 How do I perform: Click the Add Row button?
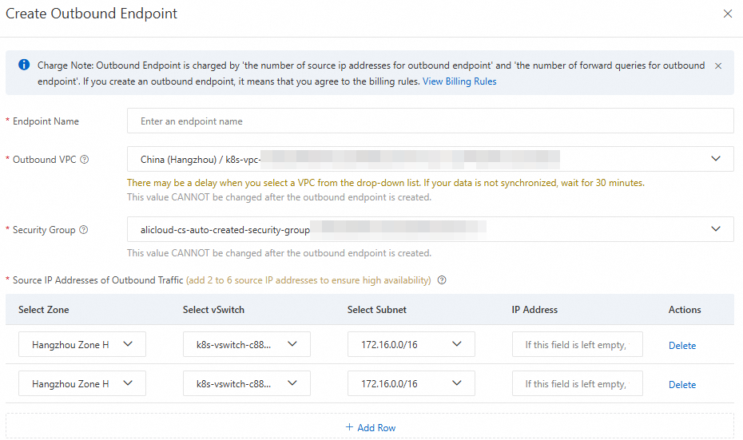(x=370, y=428)
